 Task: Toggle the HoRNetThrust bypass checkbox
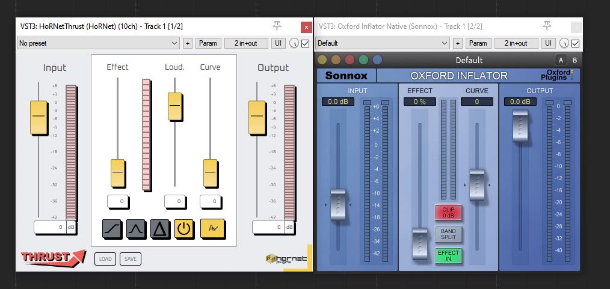click(306, 43)
